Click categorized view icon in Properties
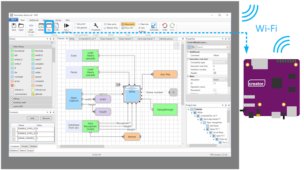 (189, 47)
